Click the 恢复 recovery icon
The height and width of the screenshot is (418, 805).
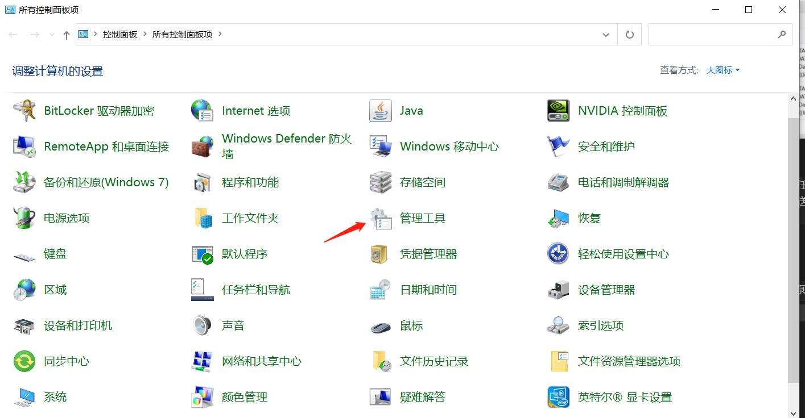pyautogui.click(x=559, y=218)
